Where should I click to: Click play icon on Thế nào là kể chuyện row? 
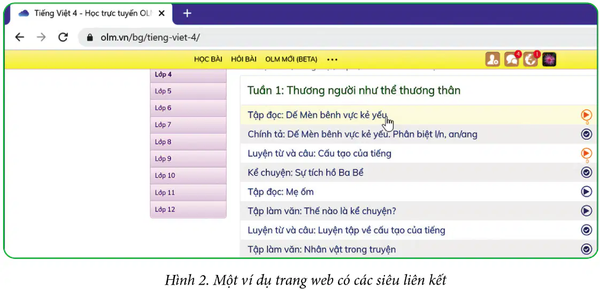pos(586,211)
